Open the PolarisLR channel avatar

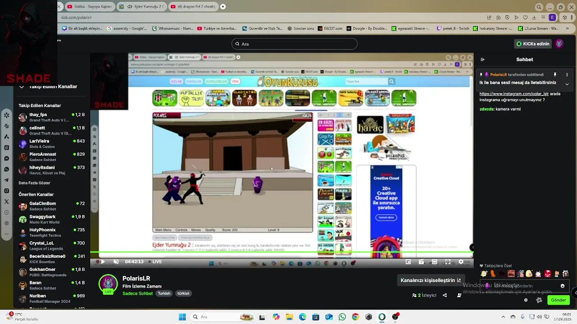pyautogui.click(x=108, y=284)
